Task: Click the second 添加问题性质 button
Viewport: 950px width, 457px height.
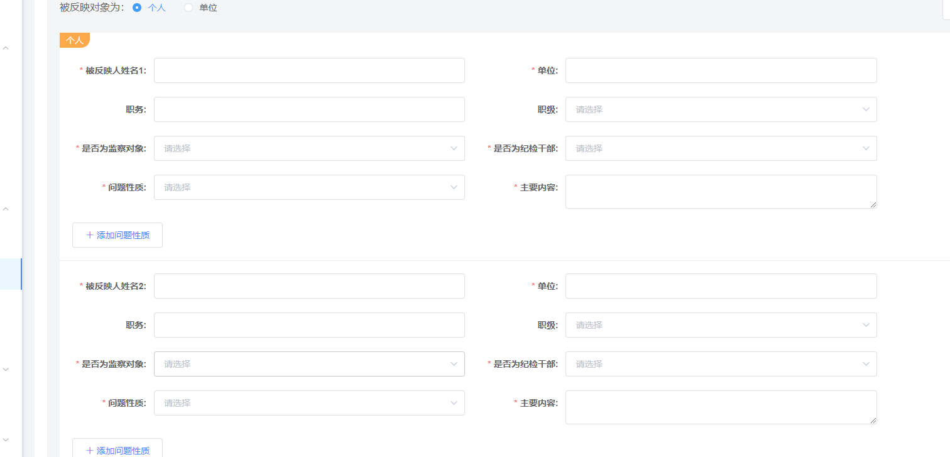Action: [117, 449]
